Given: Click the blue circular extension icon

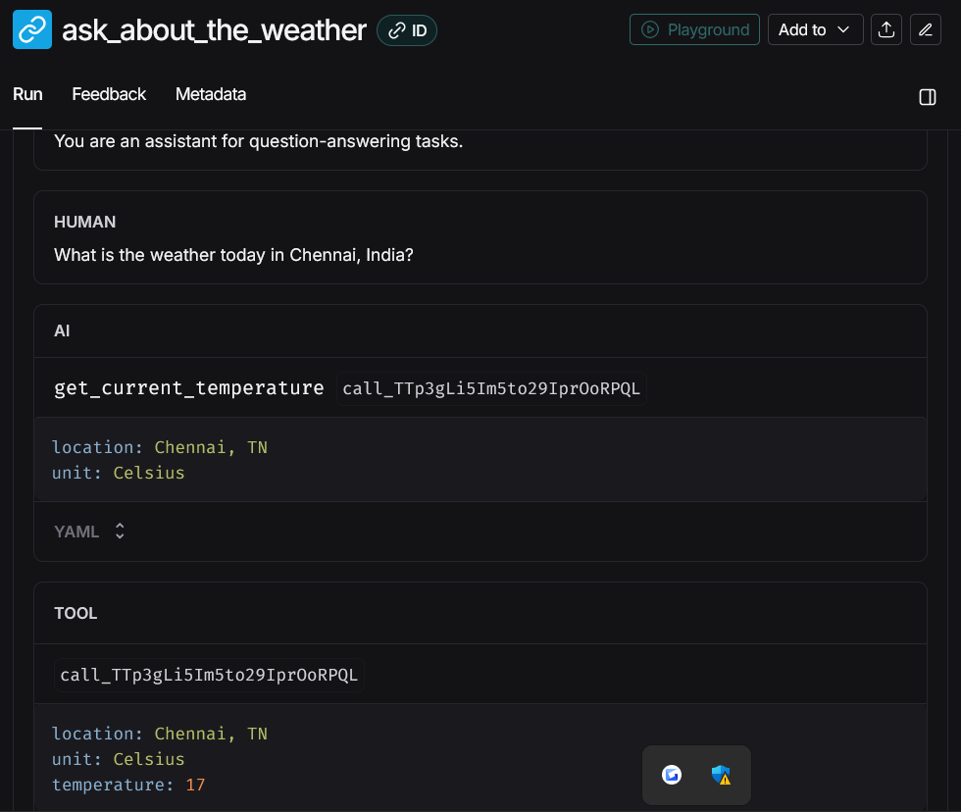Looking at the screenshot, I should (672, 775).
